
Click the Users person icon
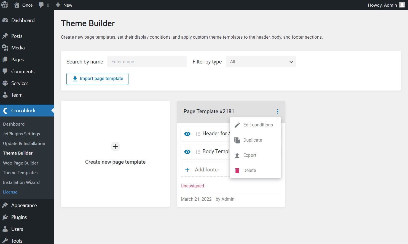click(5, 229)
